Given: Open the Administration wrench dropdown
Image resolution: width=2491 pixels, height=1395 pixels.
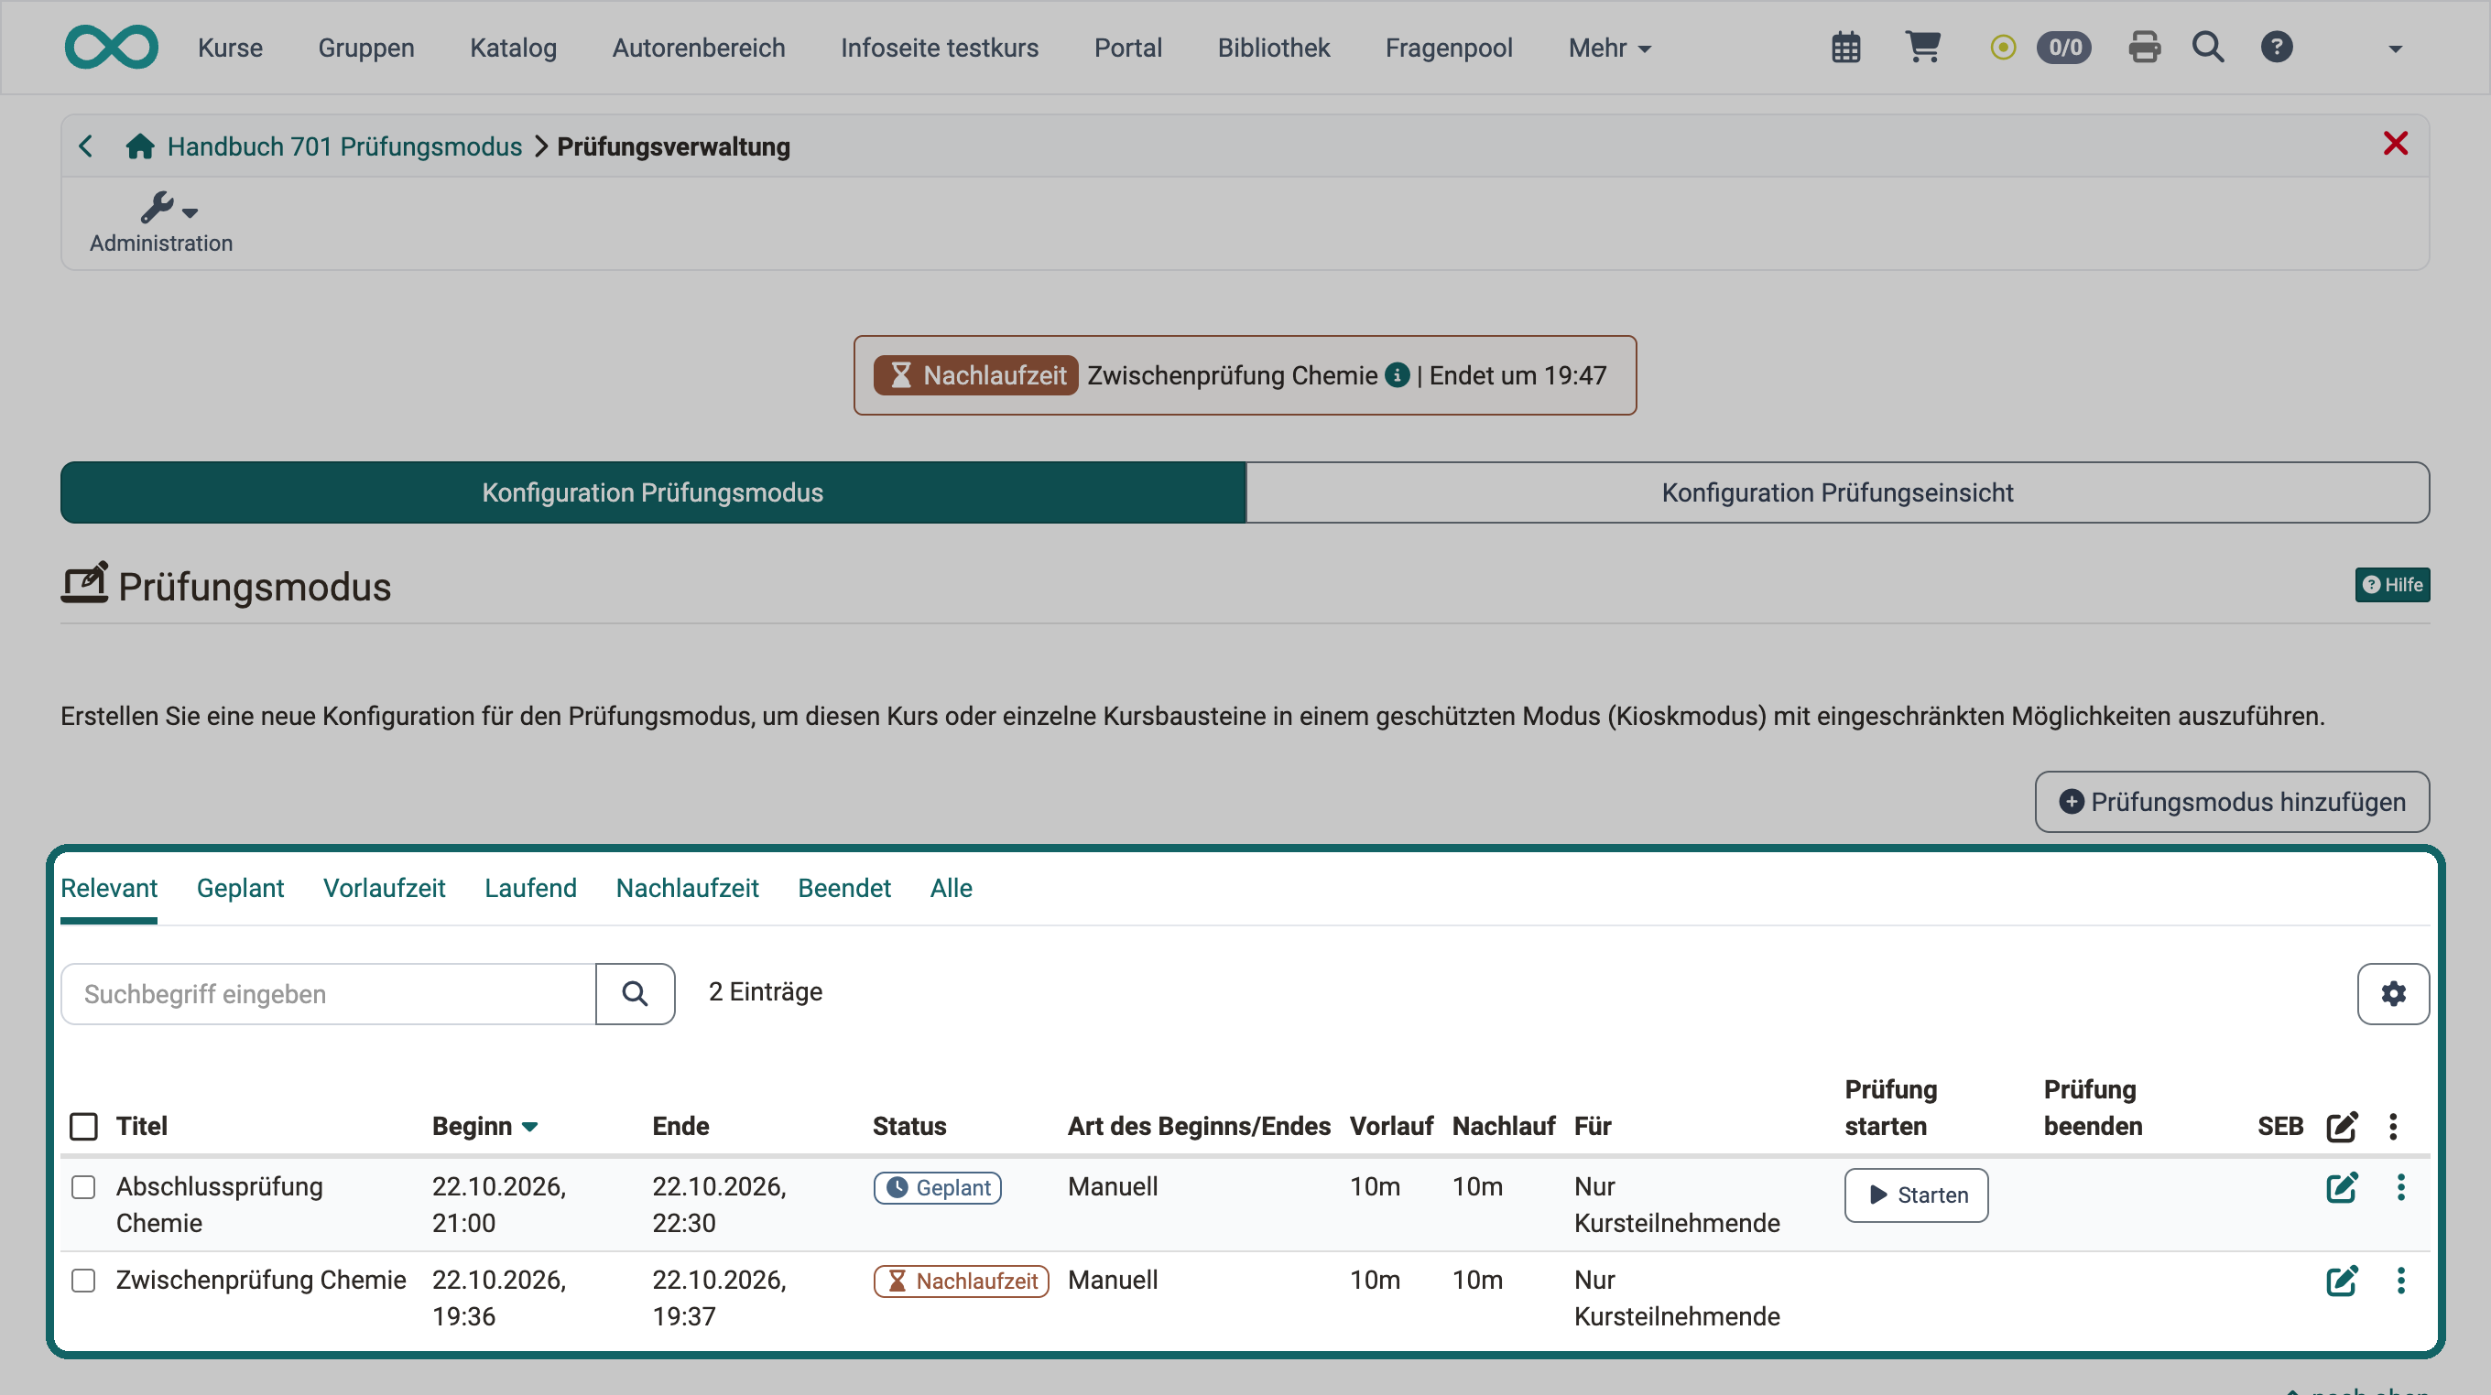Looking at the screenshot, I should [161, 222].
